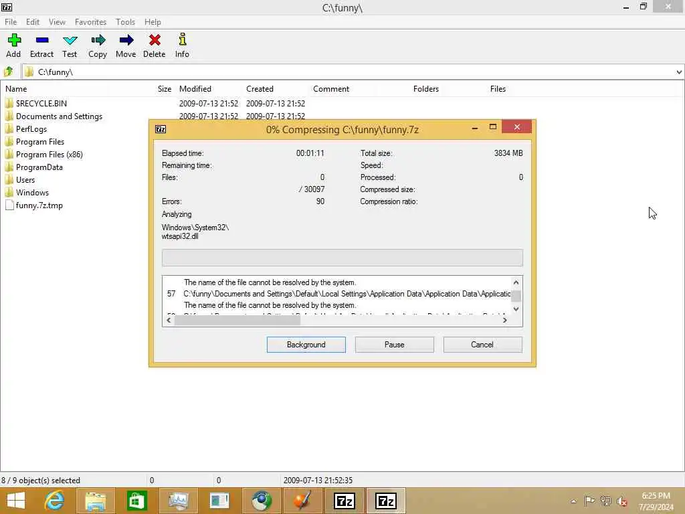
Task: Sort by the Files column header
Action: pyautogui.click(x=498, y=89)
